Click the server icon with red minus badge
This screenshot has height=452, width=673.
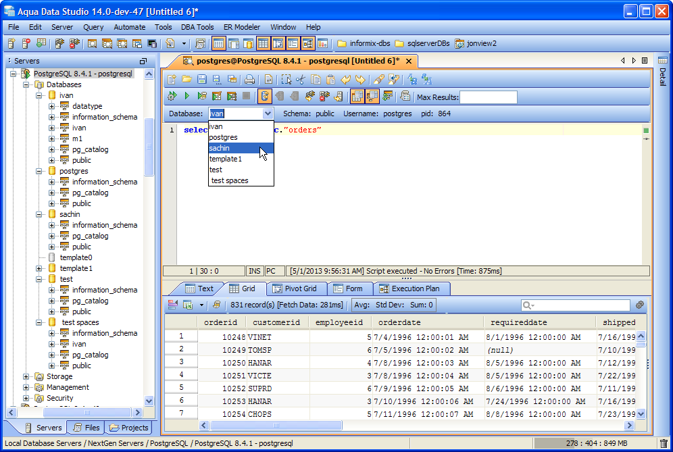point(26,43)
